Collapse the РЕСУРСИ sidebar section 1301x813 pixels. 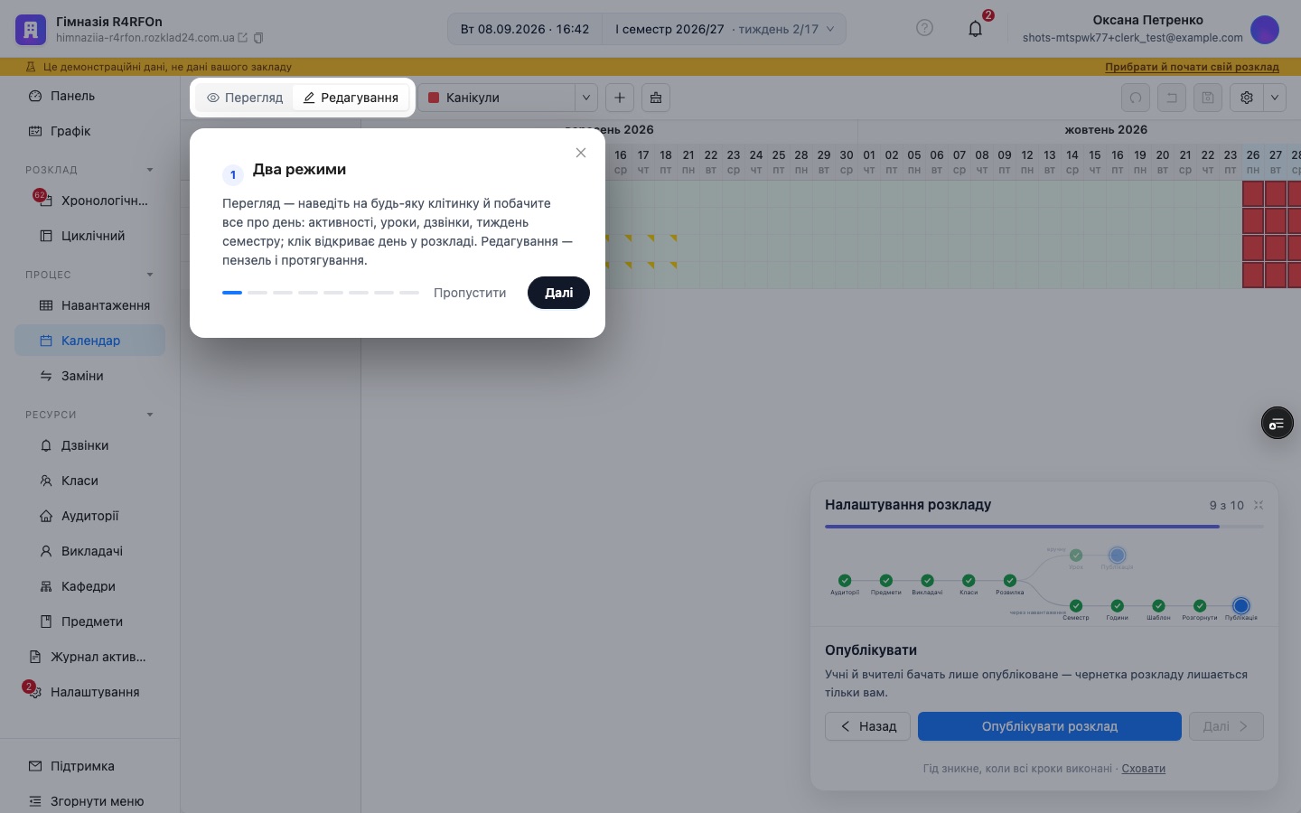coord(150,415)
